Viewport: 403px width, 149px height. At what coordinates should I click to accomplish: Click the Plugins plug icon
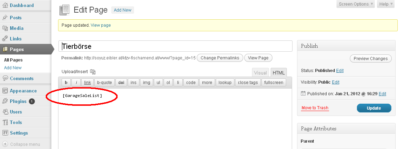(5, 101)
